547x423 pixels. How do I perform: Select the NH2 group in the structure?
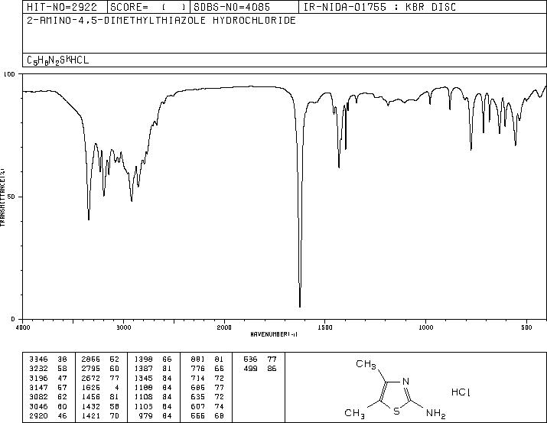click(436, 414)
